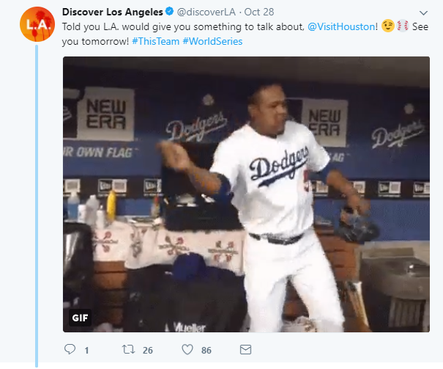View the 26 retweets count

point(148,350)
